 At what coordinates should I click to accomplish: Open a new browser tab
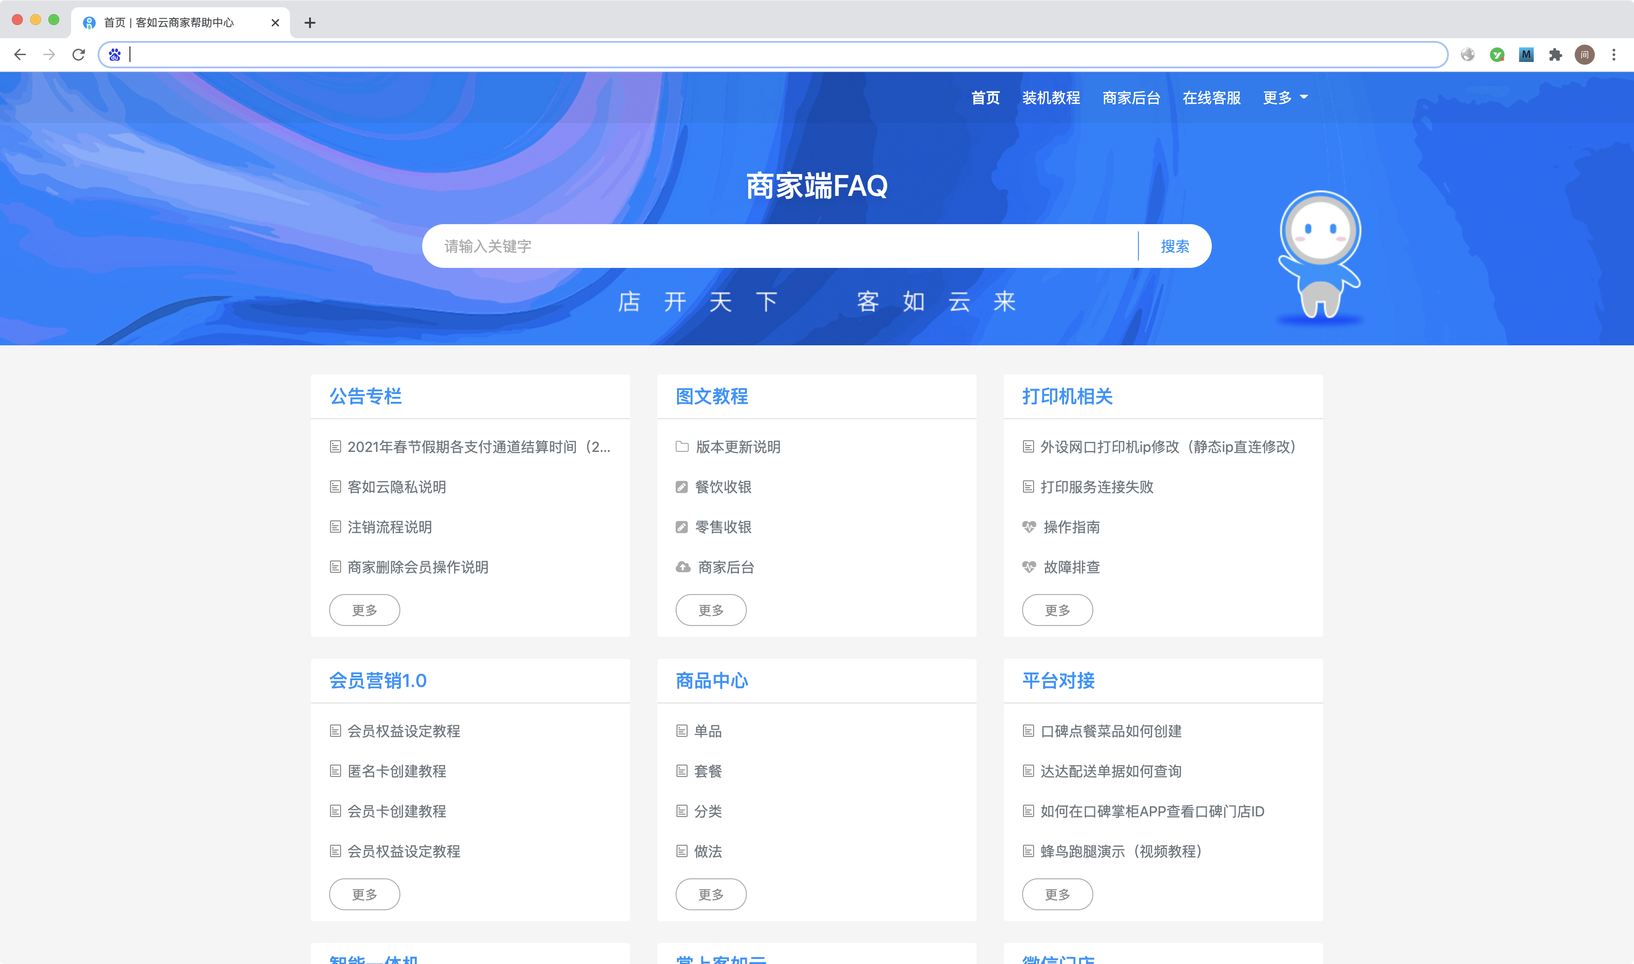click(310, 23)
